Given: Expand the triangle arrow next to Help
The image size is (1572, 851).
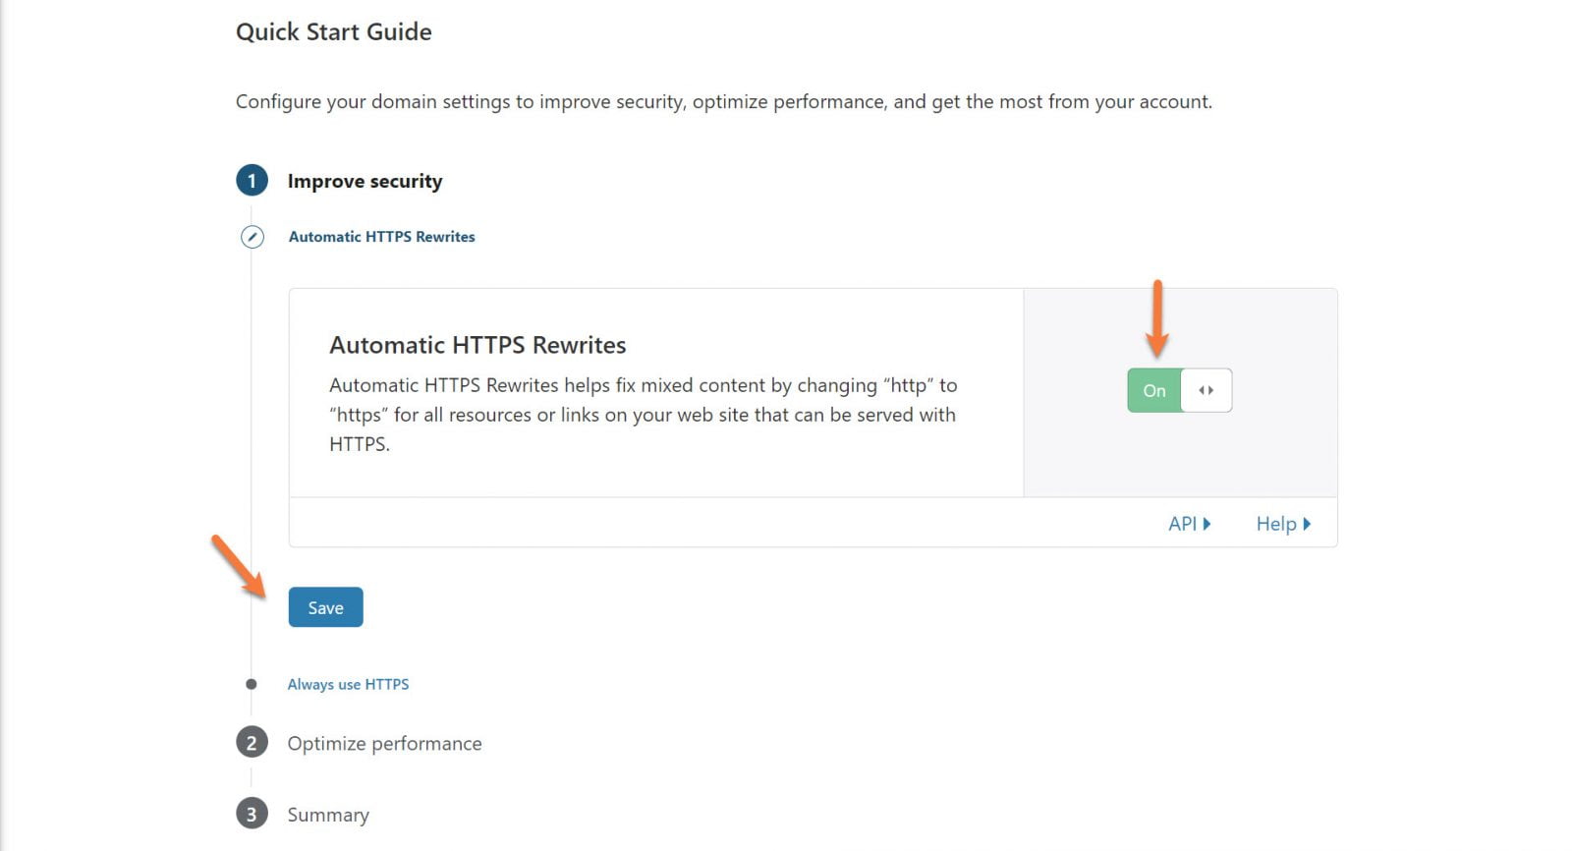Looking at the screenshot, I should point(1307,524).
